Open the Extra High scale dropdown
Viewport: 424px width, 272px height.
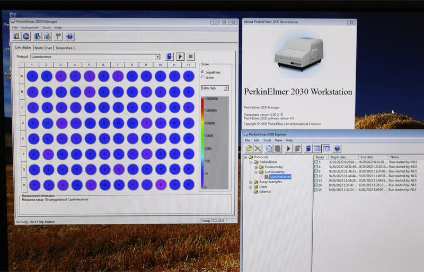(x=226, y=88)
